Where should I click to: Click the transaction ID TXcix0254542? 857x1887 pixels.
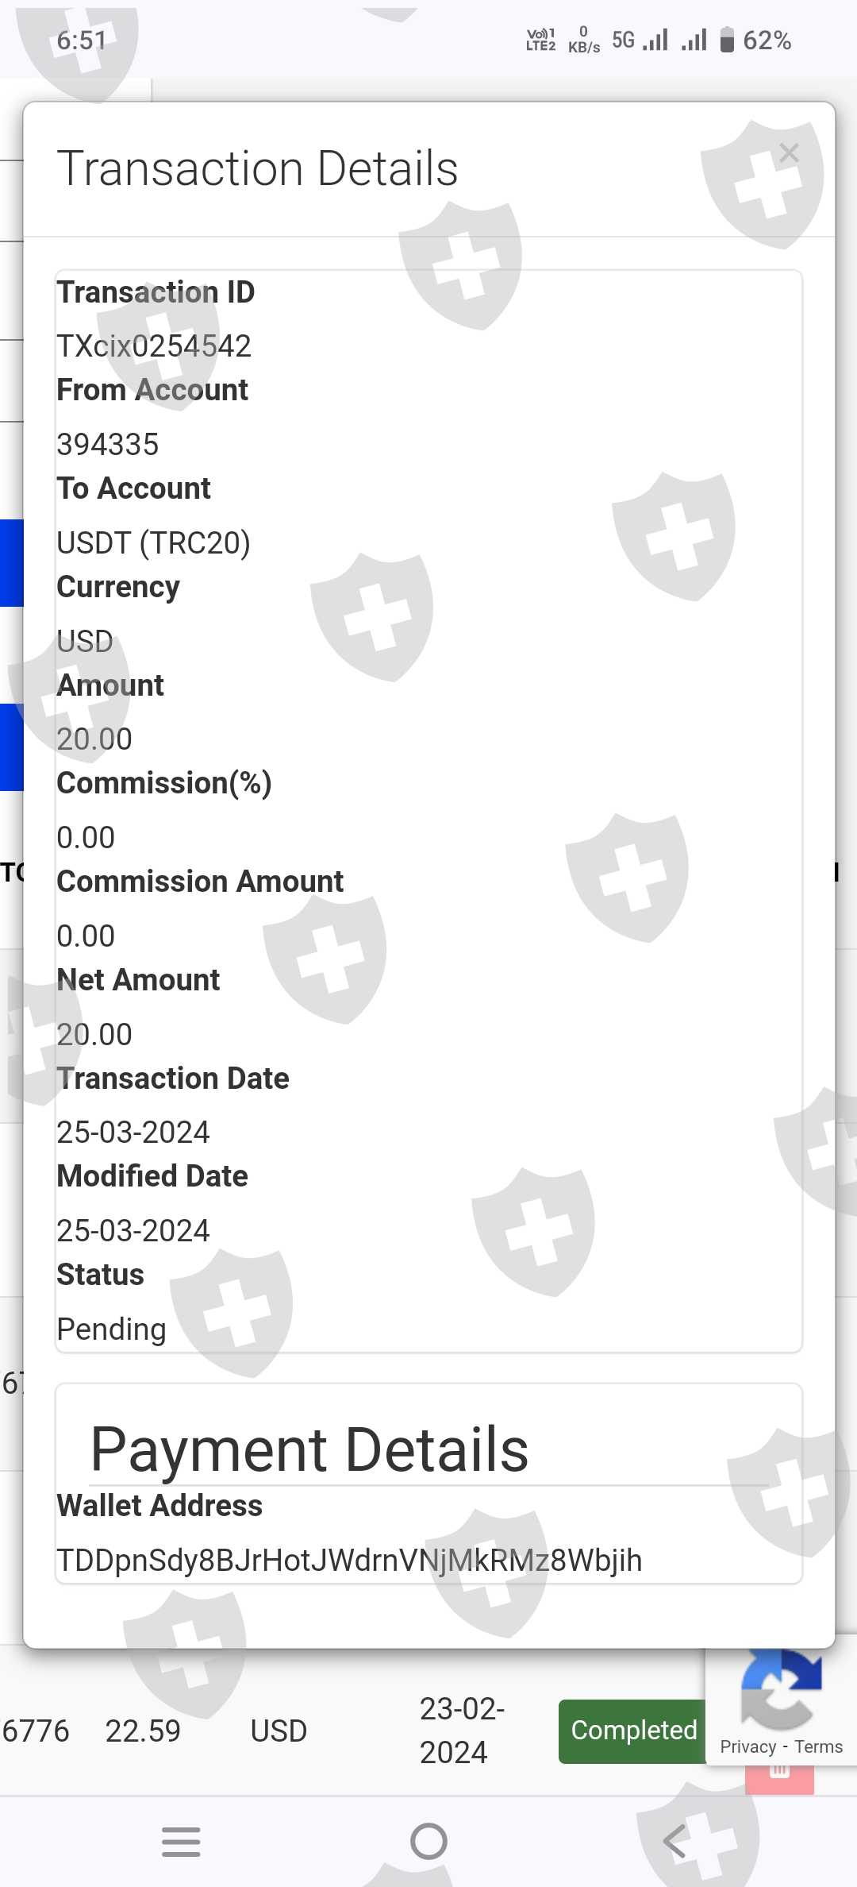(x=154, y=346)
